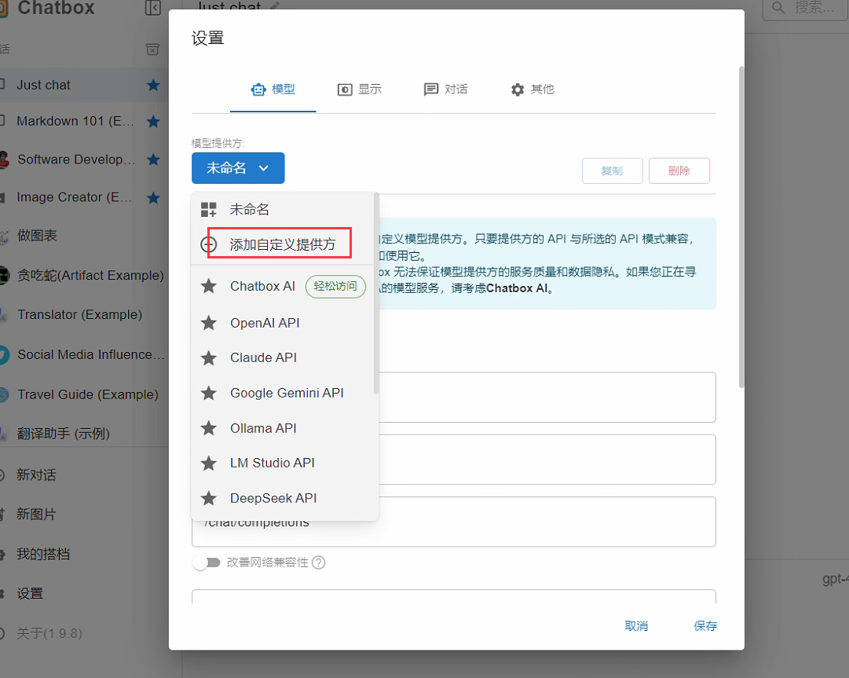The height and width of the screenshot is (678, 849).
Task: Click 新对话 in the sidebar
Action: pos(36,475)
